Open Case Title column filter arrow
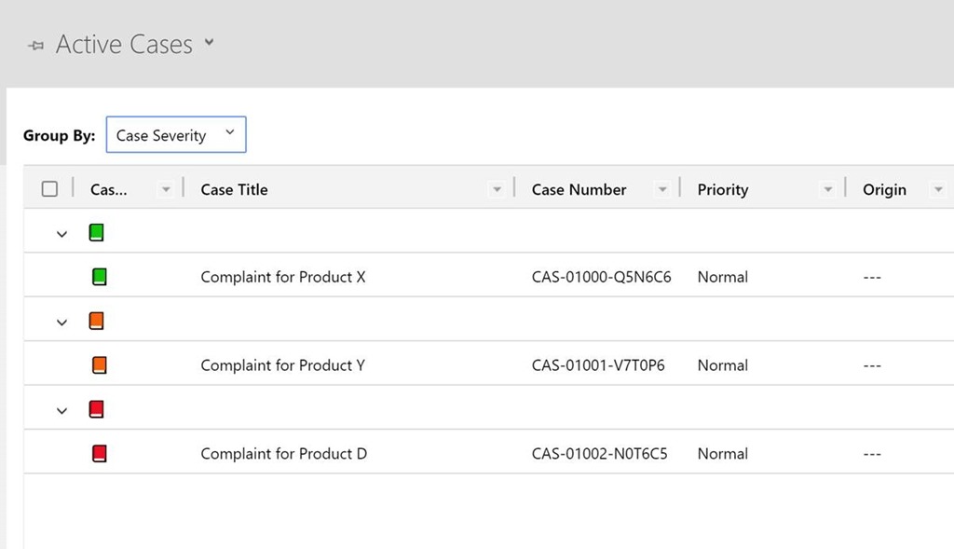954x549 pixels. point(497,190)
